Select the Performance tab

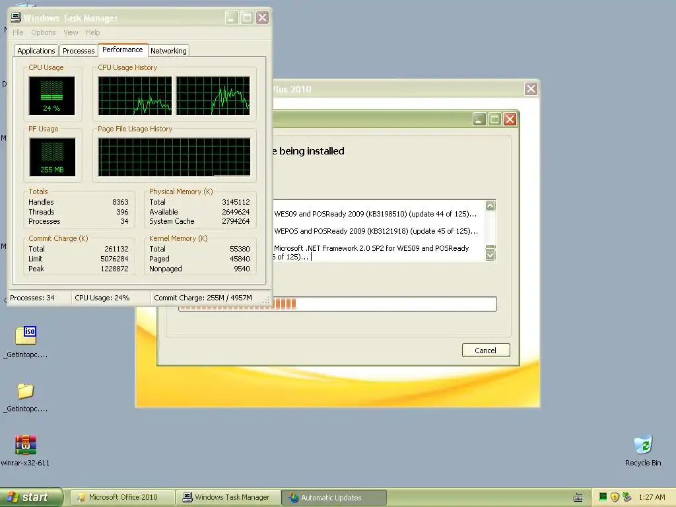click(122, 50)
